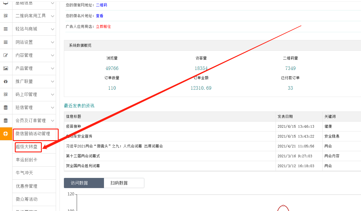
Task: Click the QR icon beside 码上印管理
Action: click(6, 94)
